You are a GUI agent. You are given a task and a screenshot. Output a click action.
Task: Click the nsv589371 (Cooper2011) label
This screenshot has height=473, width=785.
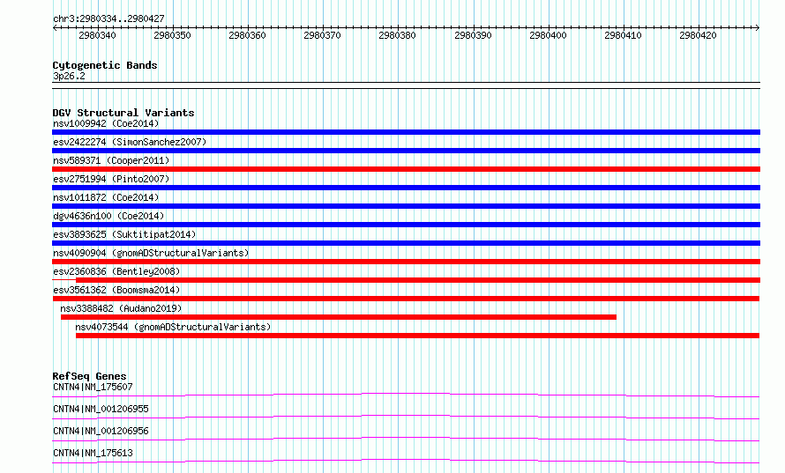111,160
